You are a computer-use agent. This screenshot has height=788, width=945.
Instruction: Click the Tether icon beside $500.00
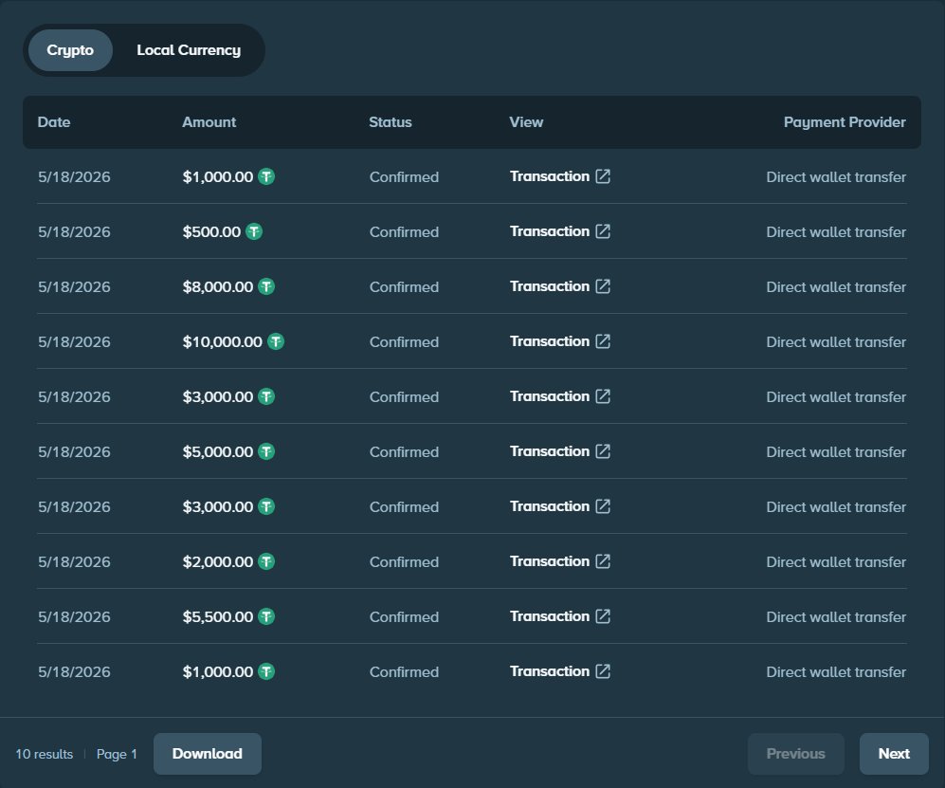(254, 231)
